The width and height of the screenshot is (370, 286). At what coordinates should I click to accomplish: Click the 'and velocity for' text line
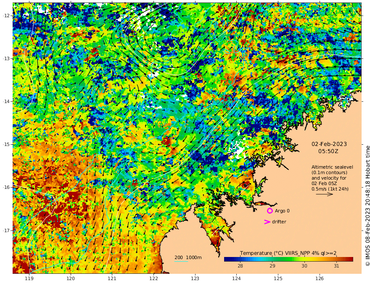pyautogui.click(x=329, y=178)
